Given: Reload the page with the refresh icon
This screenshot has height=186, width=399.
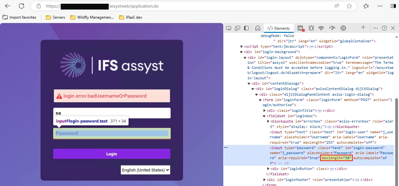Looking at the screenshot, I should [x=22, y=6].
